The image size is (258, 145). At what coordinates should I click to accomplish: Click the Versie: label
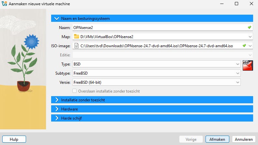tap(65, 82)
